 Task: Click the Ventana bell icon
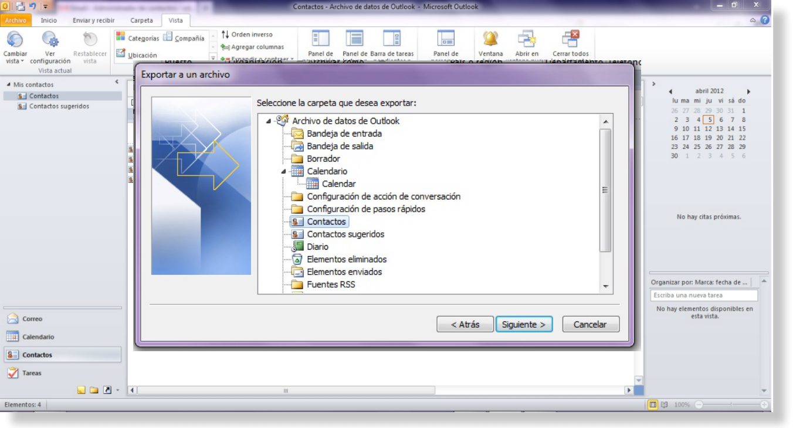pos(490,39)
